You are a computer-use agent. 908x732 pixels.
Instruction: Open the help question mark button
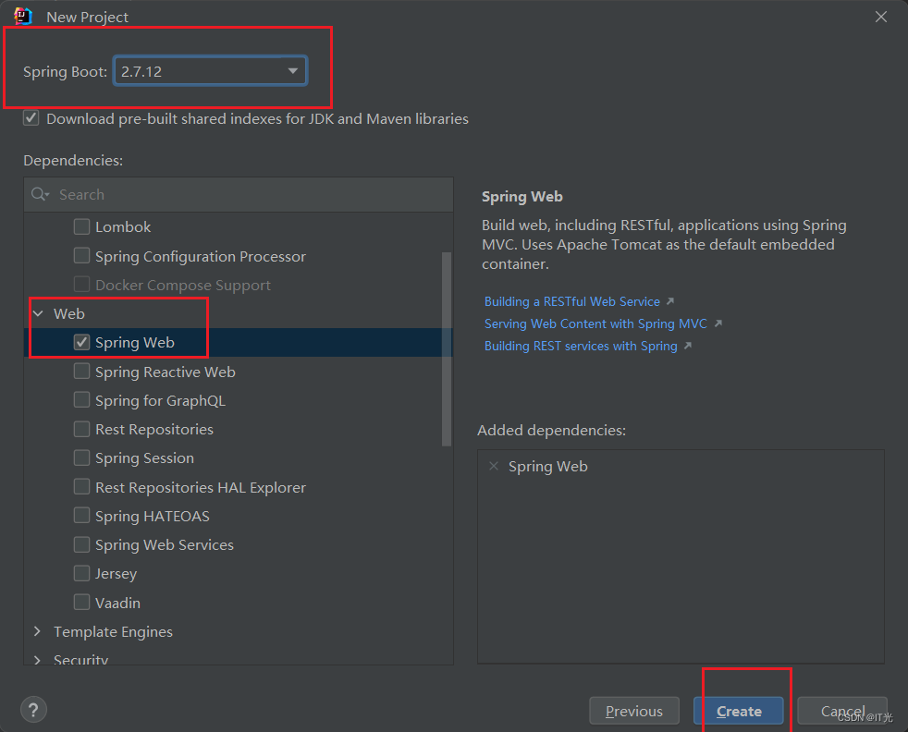33,710
